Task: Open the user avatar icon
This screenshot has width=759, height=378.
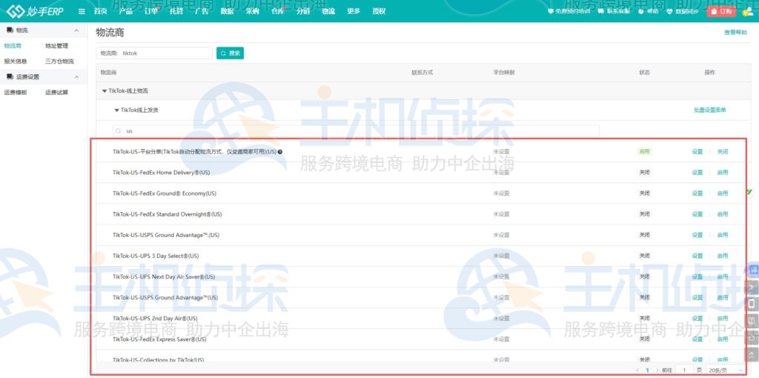Action: (747, 12)
